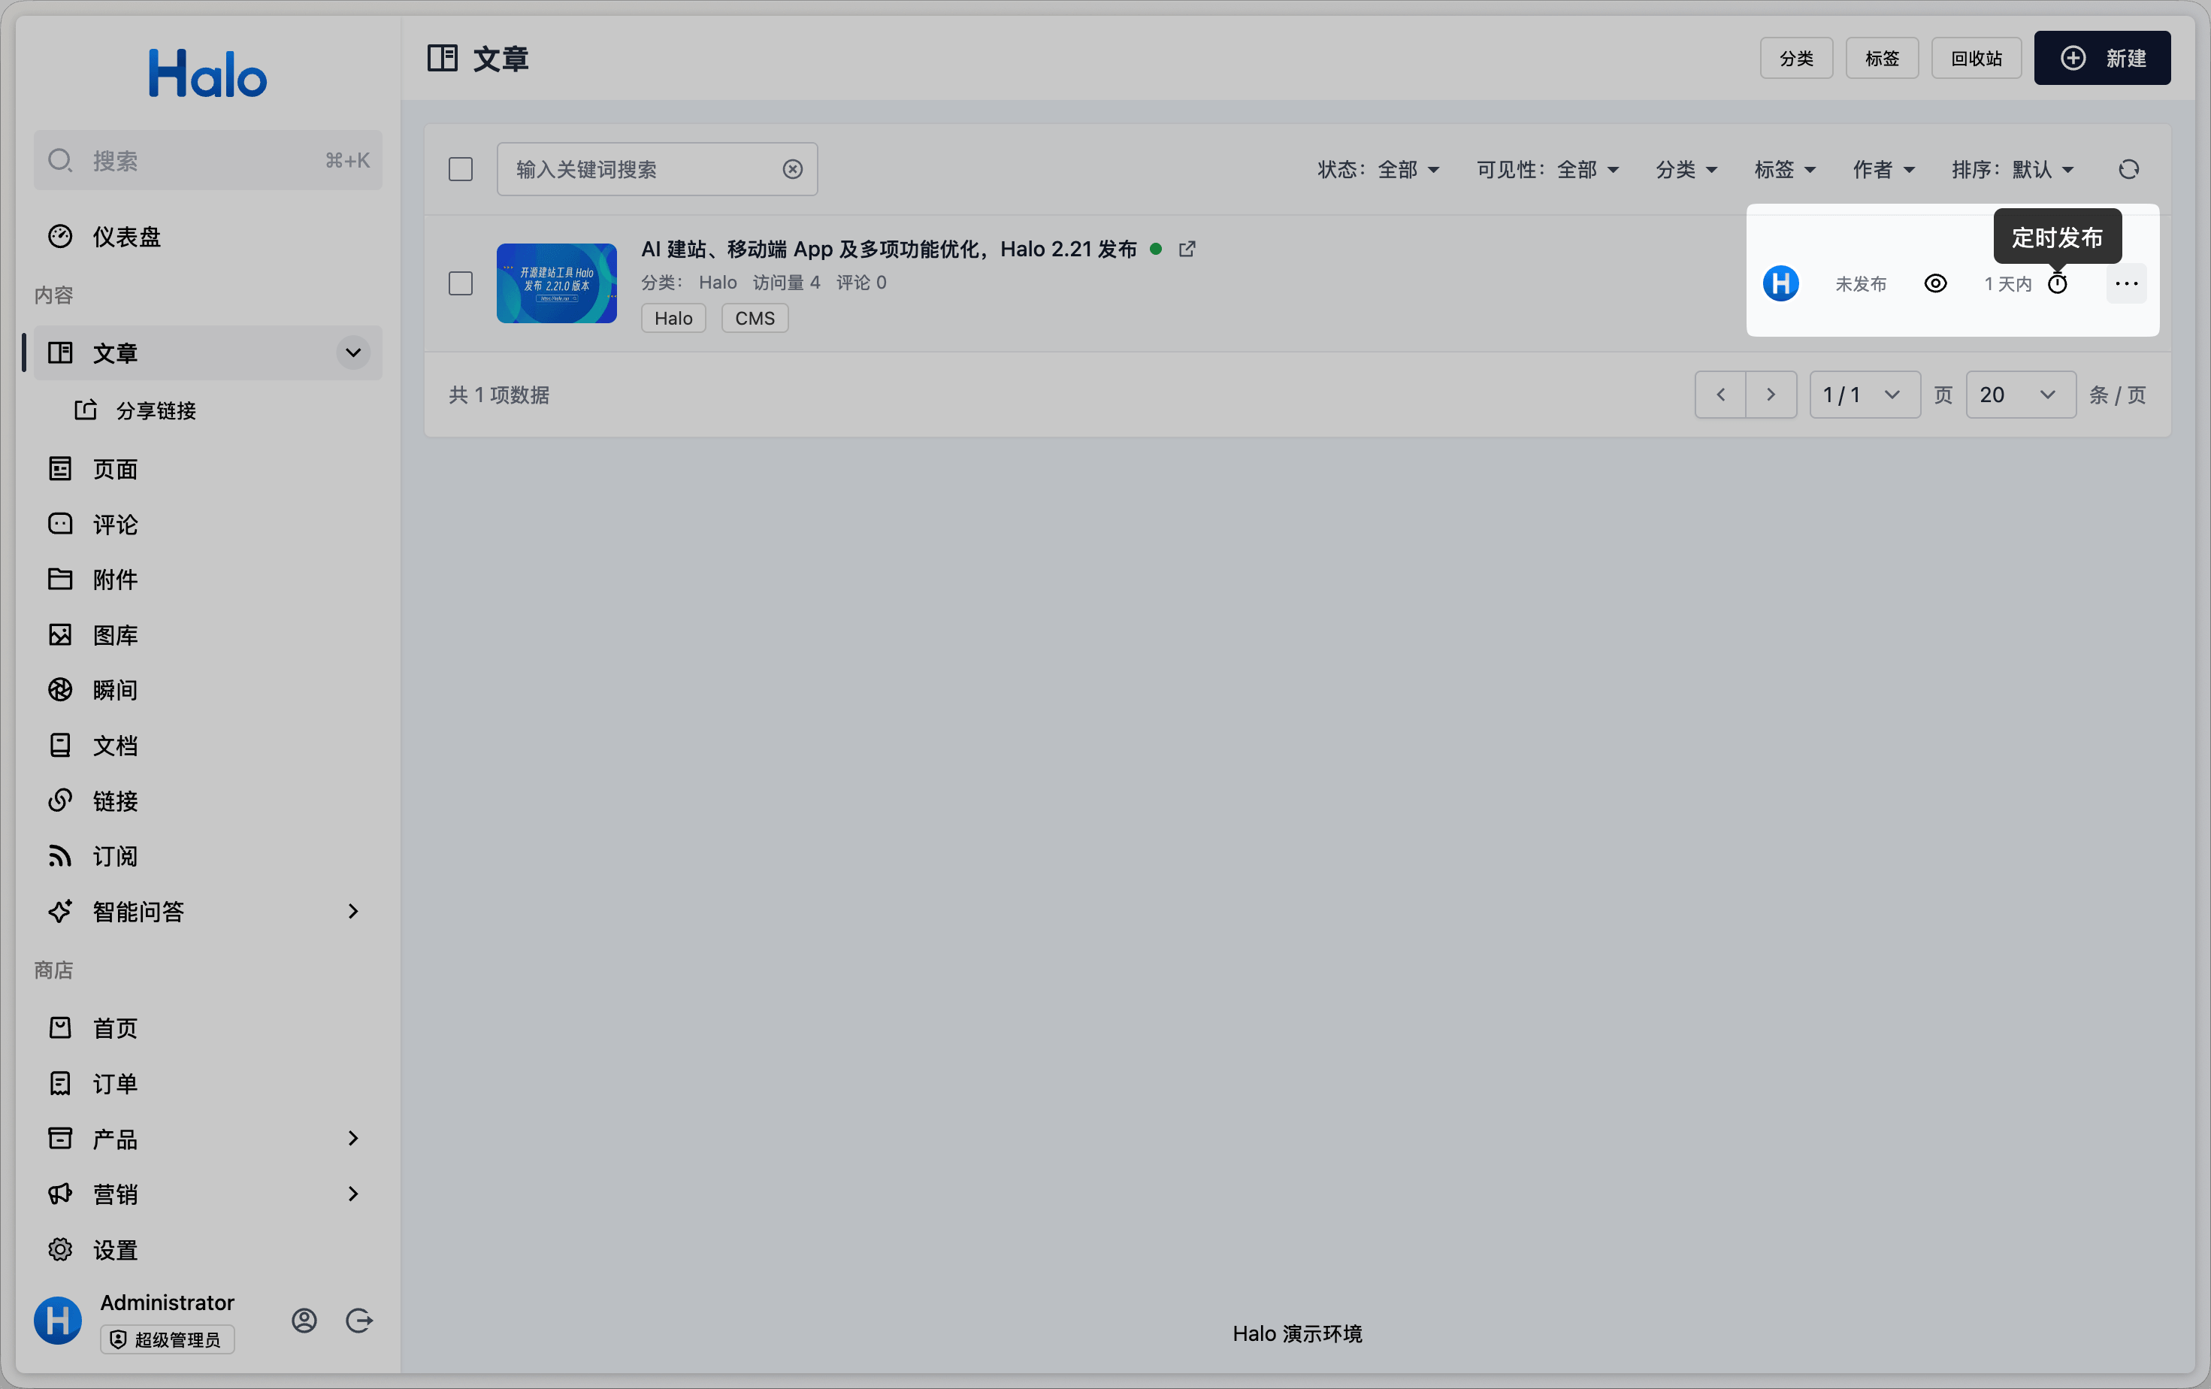Open the 设置 sidebar menu label
The image size is (2211, 1389).
[x=115, y=1249]
